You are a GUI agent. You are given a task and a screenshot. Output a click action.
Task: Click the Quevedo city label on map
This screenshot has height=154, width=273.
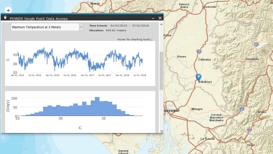[209, 7]
